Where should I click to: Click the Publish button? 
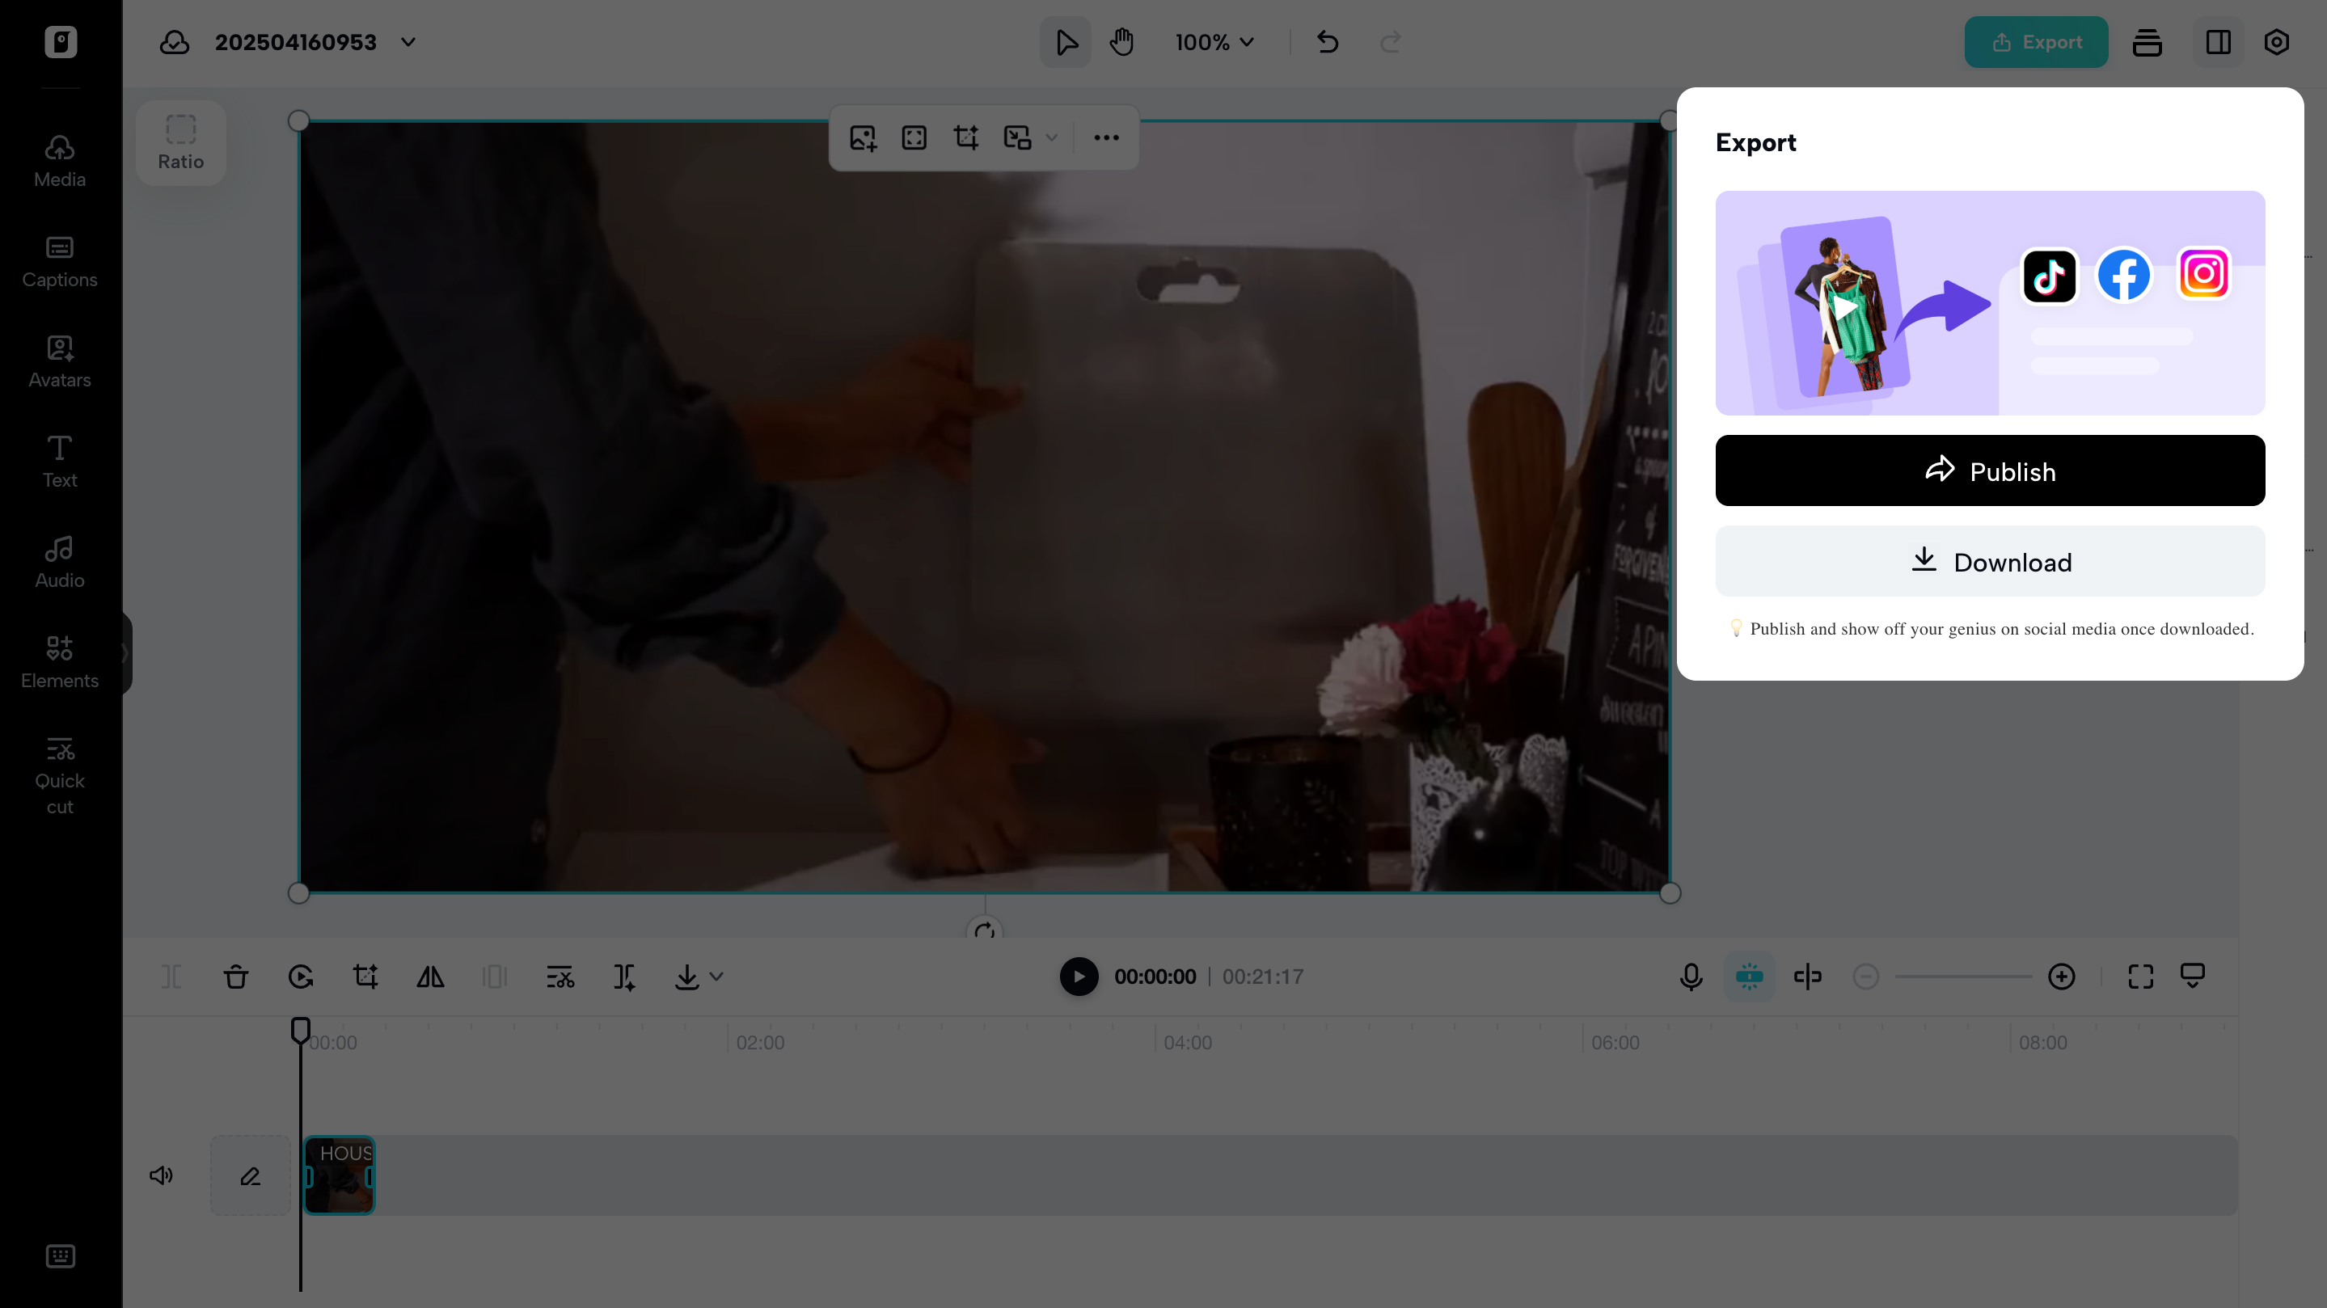tap(1990, 470)
